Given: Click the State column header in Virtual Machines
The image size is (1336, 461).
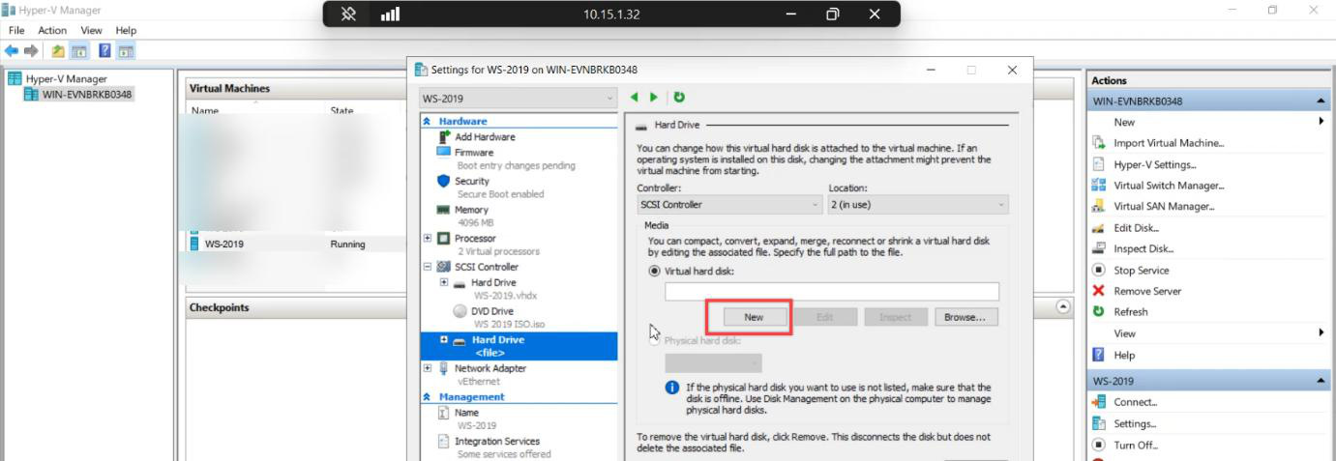Looking at the screenshot, I should coord(341,111).
